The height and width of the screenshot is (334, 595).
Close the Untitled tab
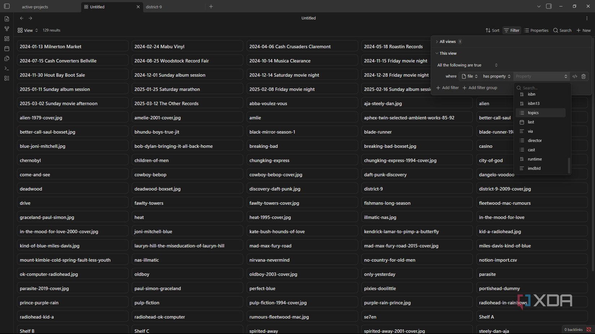(x=138, y=7)
